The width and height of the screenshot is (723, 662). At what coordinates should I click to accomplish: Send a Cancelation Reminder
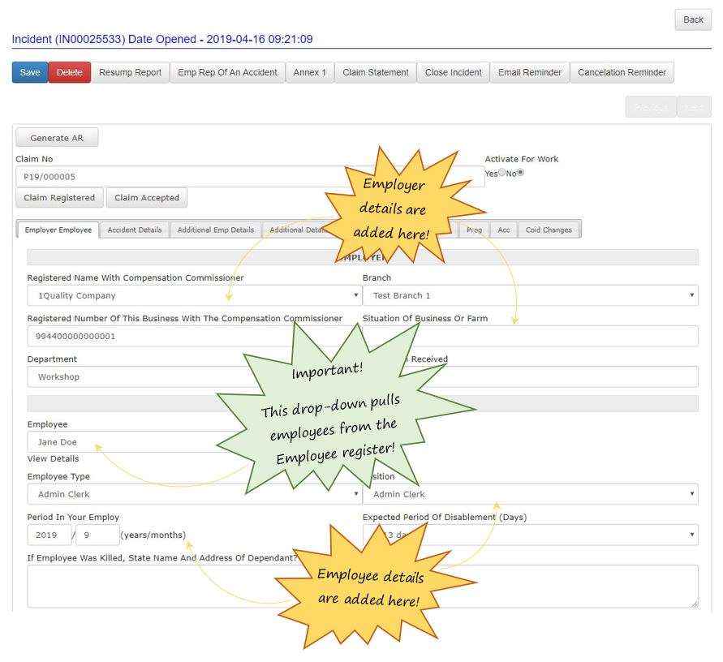(x=622, y=71)
